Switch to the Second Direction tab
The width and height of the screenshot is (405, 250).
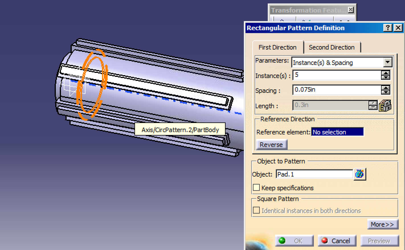(332, 47)
